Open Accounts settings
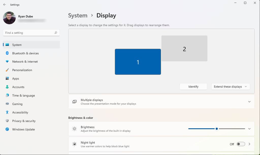This screenshot has height=155, width=260. pyautogui.click(x=18, y=87)
